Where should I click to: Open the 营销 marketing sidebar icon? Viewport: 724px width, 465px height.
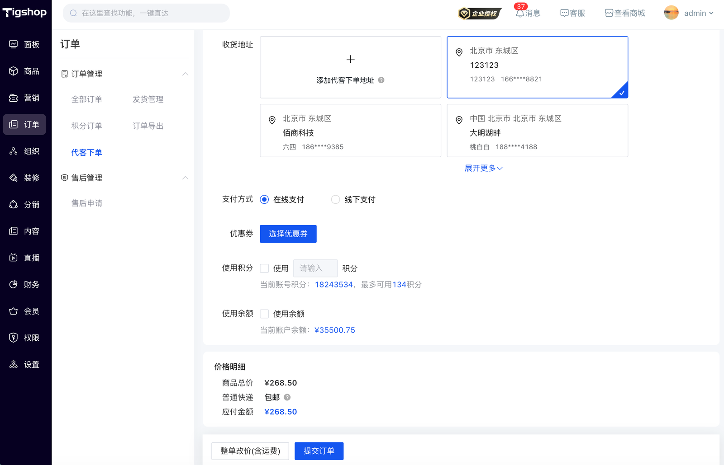click(14, 98)
